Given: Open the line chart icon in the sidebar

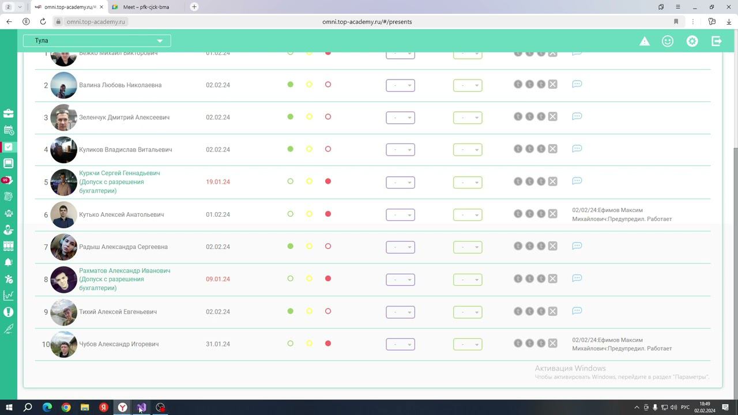Looking at the screenshot, I should tap(9, 296).
